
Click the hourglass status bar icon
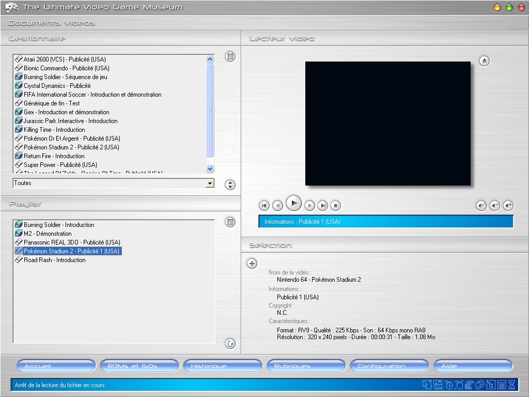click(x=511, y=385)
